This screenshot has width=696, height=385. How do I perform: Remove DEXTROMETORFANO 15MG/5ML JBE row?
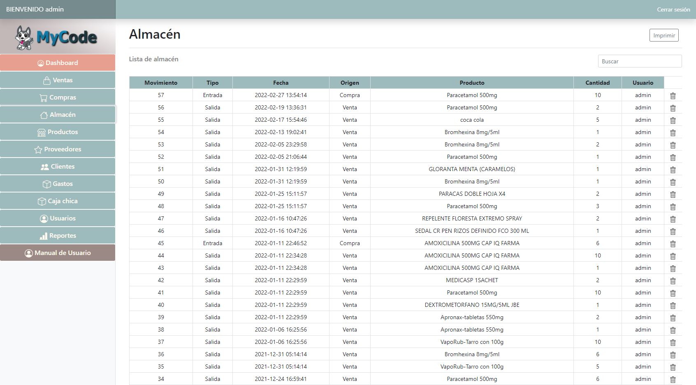coord(673,305)
